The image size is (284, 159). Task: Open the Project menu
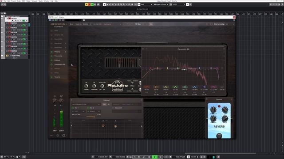[x=13, y=1]
